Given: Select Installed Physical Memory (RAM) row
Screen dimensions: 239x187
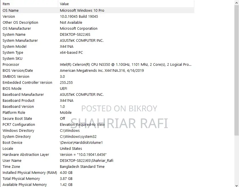Looking at the screenshot, I should 98,172.
